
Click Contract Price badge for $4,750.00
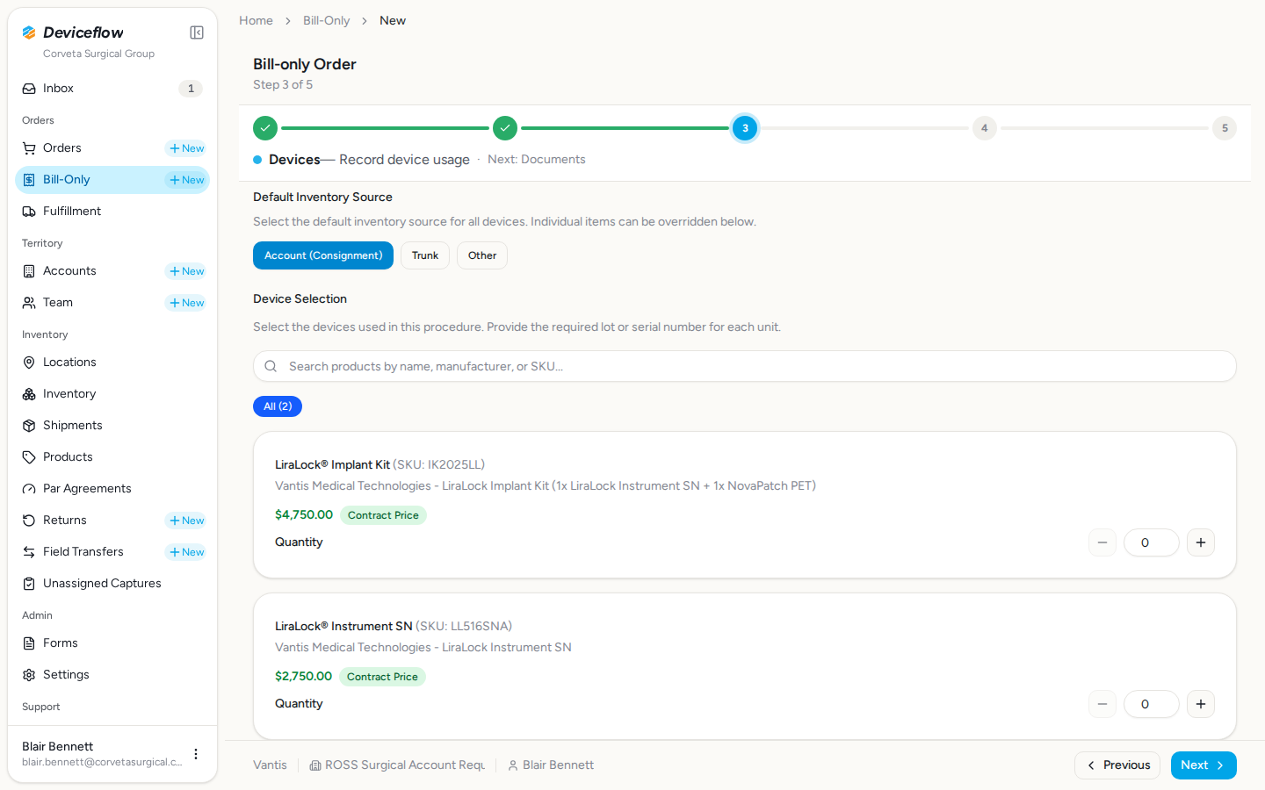pos(383,515)
